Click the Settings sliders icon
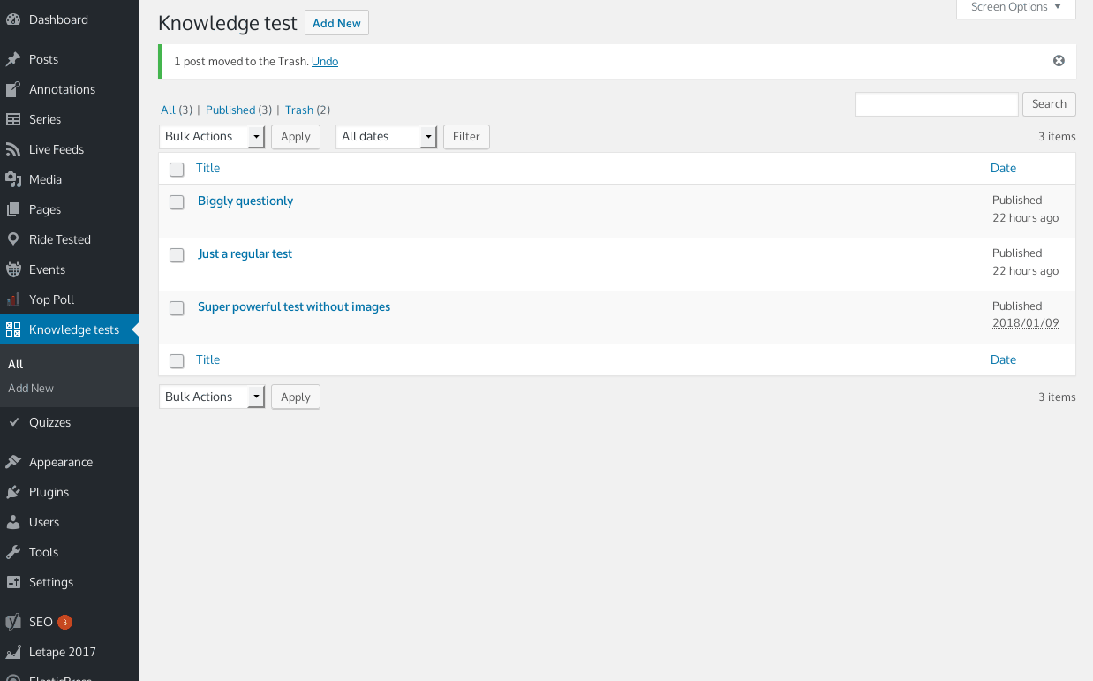 click(13, 582)
